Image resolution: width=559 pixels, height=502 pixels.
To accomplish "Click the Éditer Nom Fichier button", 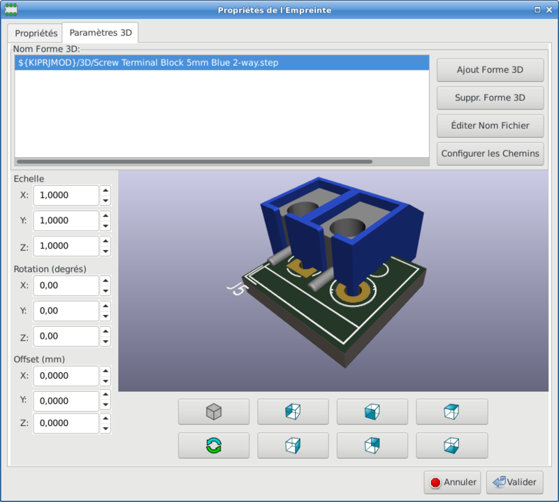I will click(x=491, y=126).
